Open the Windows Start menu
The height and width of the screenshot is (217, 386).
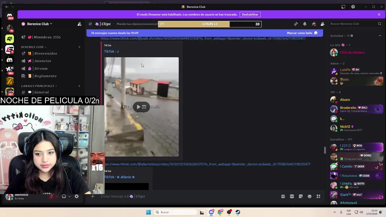coord(148,212)
